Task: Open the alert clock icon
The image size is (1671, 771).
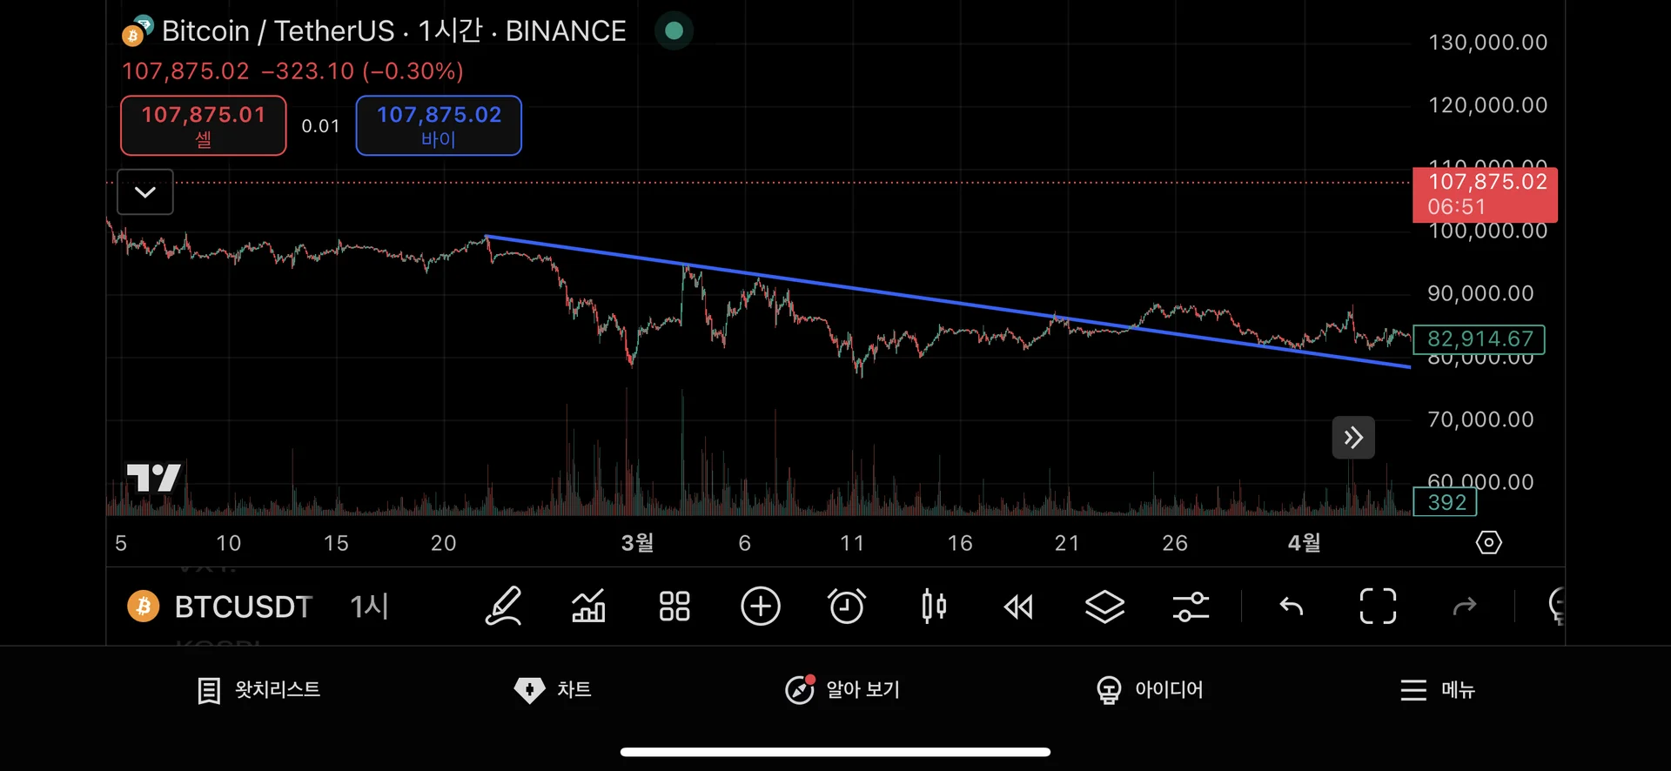Action: [x=846, y=607]
